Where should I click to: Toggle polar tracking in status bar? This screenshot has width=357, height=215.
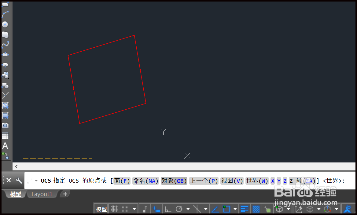pyautogui.click(x=179, y=209)
